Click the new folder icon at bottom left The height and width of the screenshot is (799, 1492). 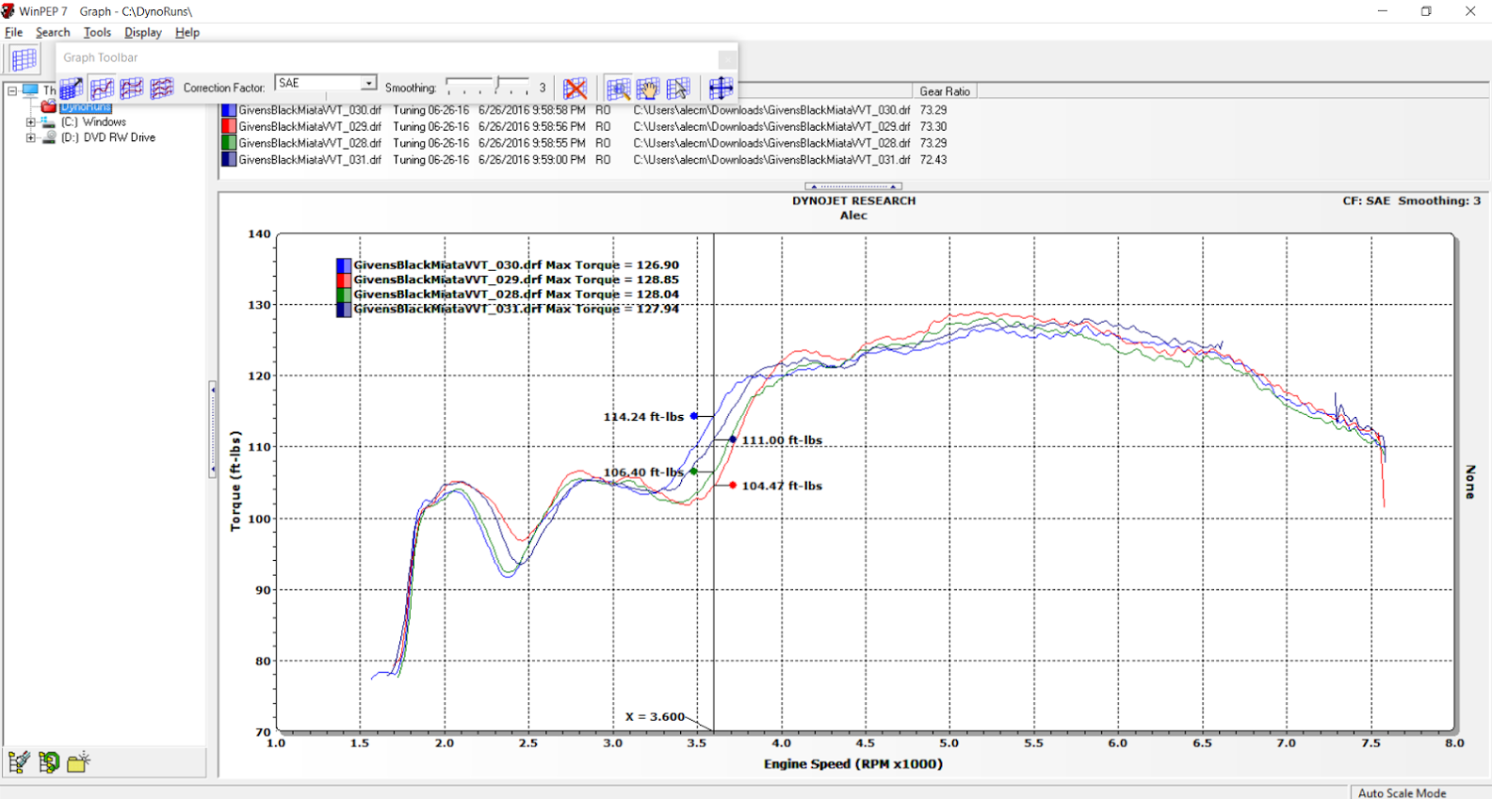[78, 761]
